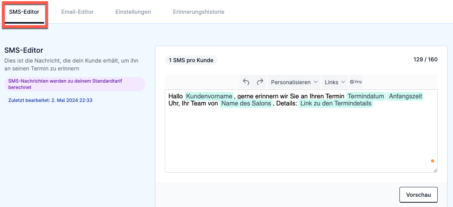Image resolution: width=453 pixels, height=207 pixels.
Task: Open the Personalisieren dropdown
Action: point(294,82)
